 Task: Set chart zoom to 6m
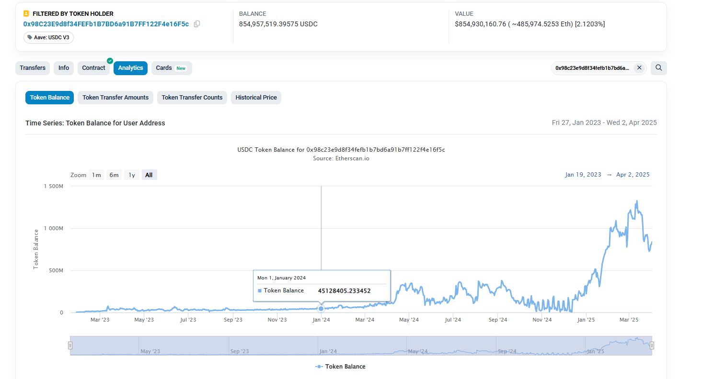(114, 175)
